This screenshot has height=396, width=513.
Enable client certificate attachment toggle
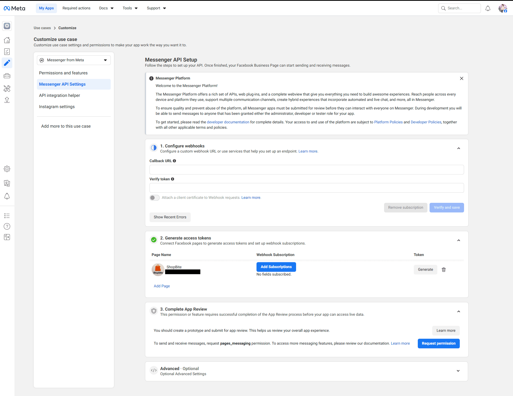tap(154, 197)
